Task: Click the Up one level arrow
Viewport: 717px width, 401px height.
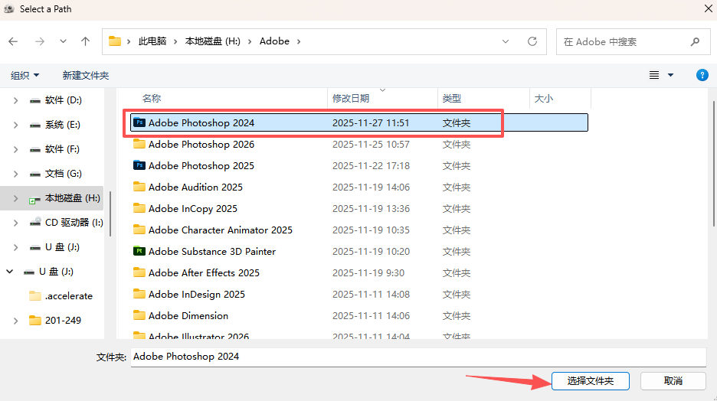Action: [85, 41]
